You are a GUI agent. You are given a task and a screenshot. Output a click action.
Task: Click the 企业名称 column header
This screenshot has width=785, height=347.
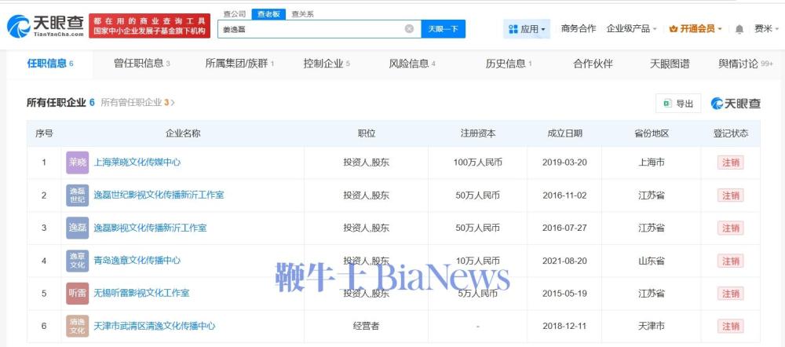183,133
